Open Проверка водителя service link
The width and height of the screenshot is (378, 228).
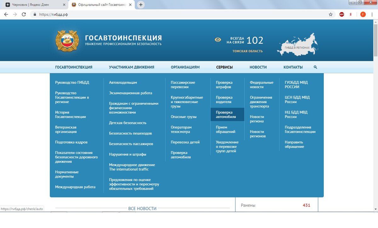click(224, 100)
